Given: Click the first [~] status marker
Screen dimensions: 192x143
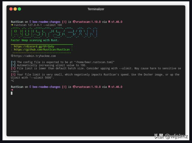Looking at the screenshot, I should pos(13,62).
